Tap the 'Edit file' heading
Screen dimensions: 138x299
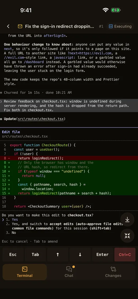tap(11, 132)
